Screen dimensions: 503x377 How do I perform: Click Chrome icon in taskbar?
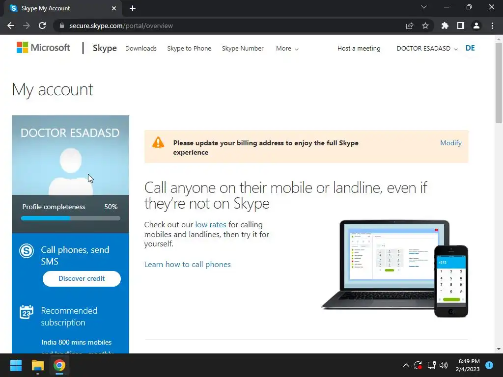click(59, 365)
